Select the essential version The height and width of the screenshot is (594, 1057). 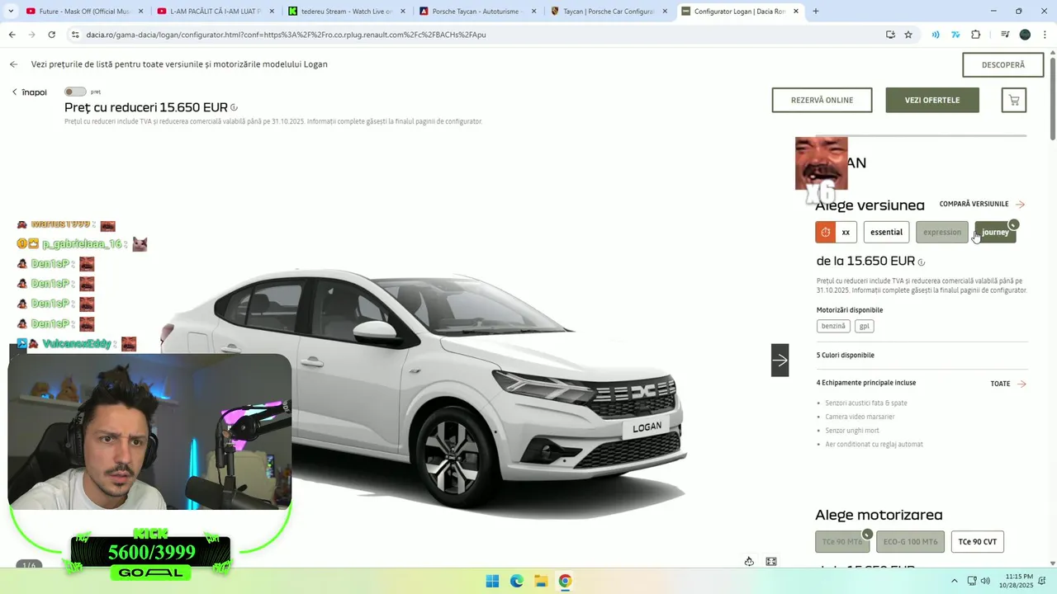click(886, 232)
